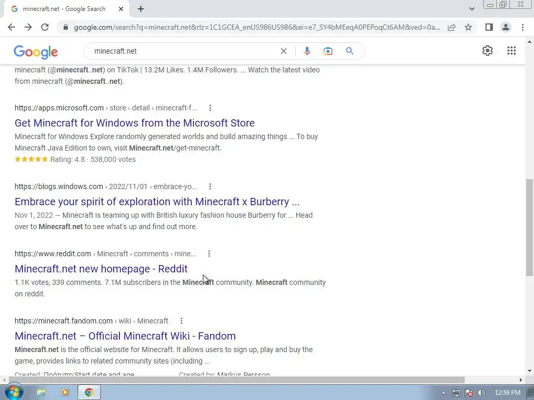The width and height of the screenshot is (534, 400).
Task: Click the vertical scrollbar thumb
Action: pyautogui.click(x=530, y=228)
